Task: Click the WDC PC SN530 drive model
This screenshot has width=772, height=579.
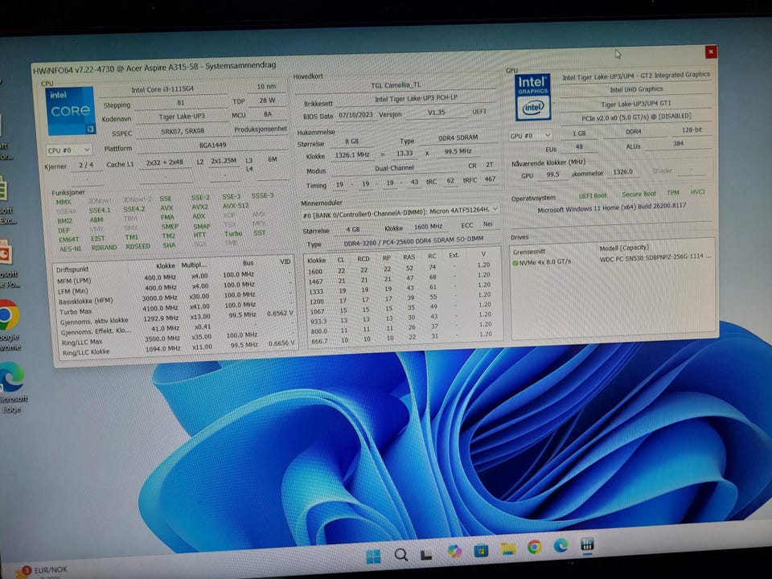Action: pos(655,258)
